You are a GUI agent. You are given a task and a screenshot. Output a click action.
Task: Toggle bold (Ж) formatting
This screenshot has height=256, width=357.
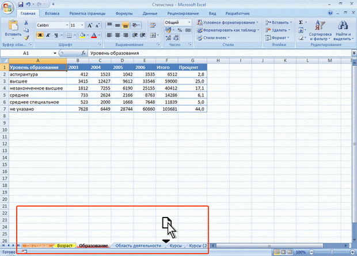40,35
